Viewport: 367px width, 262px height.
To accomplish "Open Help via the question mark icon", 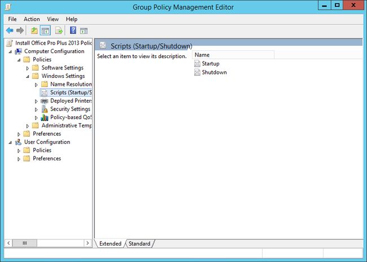I will click(x=73, y=30).
